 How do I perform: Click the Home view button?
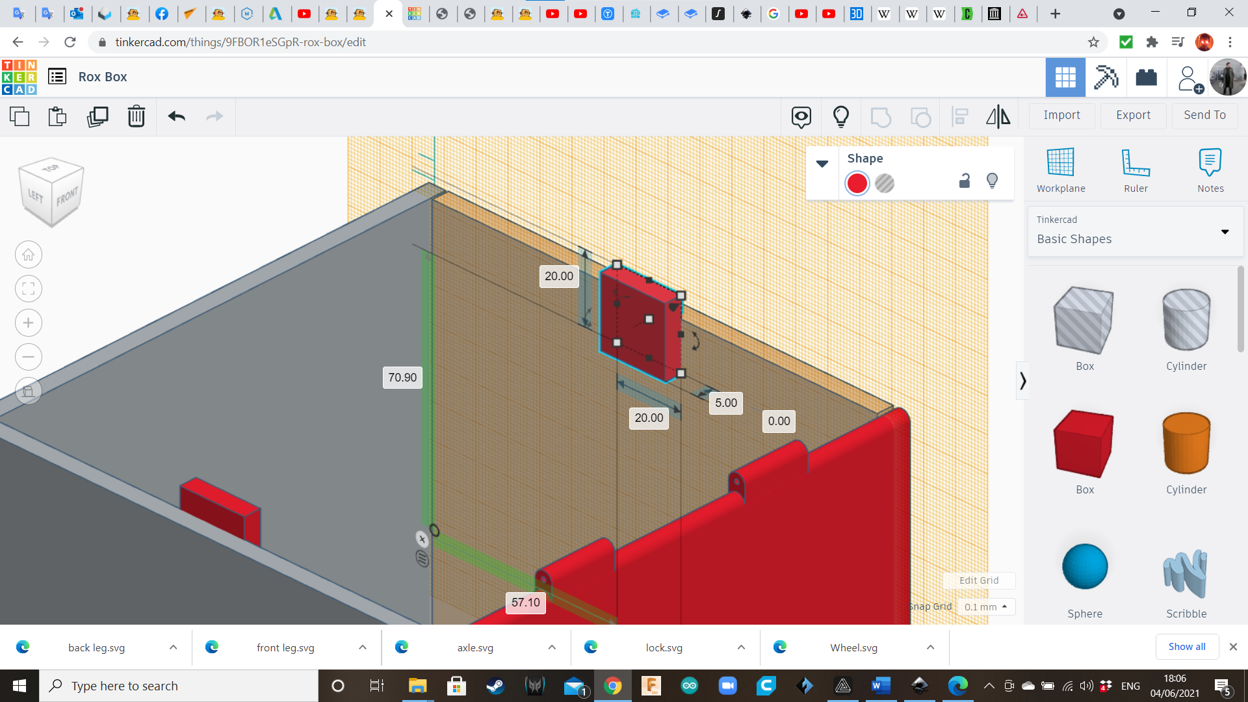point(29,255)
